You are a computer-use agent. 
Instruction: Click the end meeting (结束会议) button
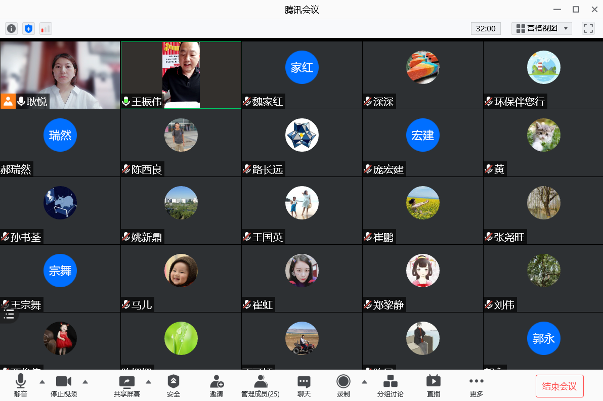(559, 386)
